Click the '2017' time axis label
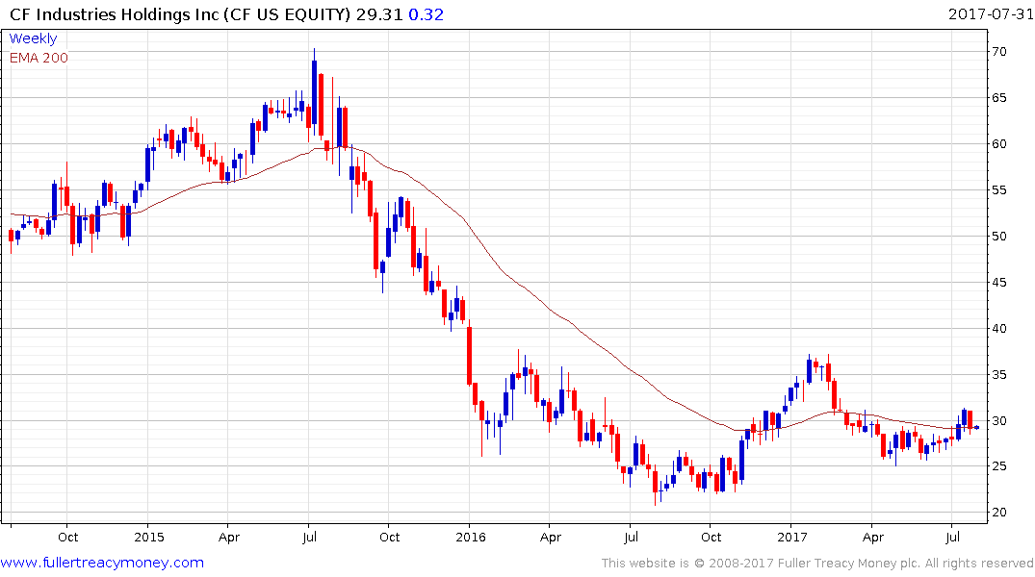The width and height of the screenshot is (1035, 577). [792, 537]
